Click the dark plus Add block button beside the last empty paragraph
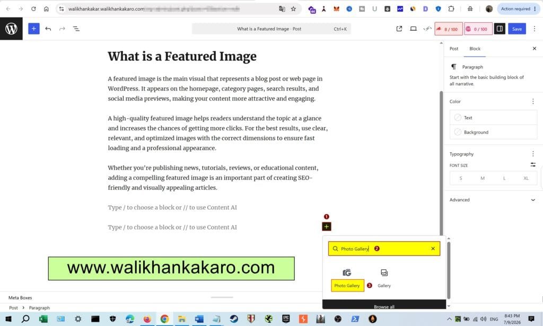The image size is (543, 326). coord(326,227)
